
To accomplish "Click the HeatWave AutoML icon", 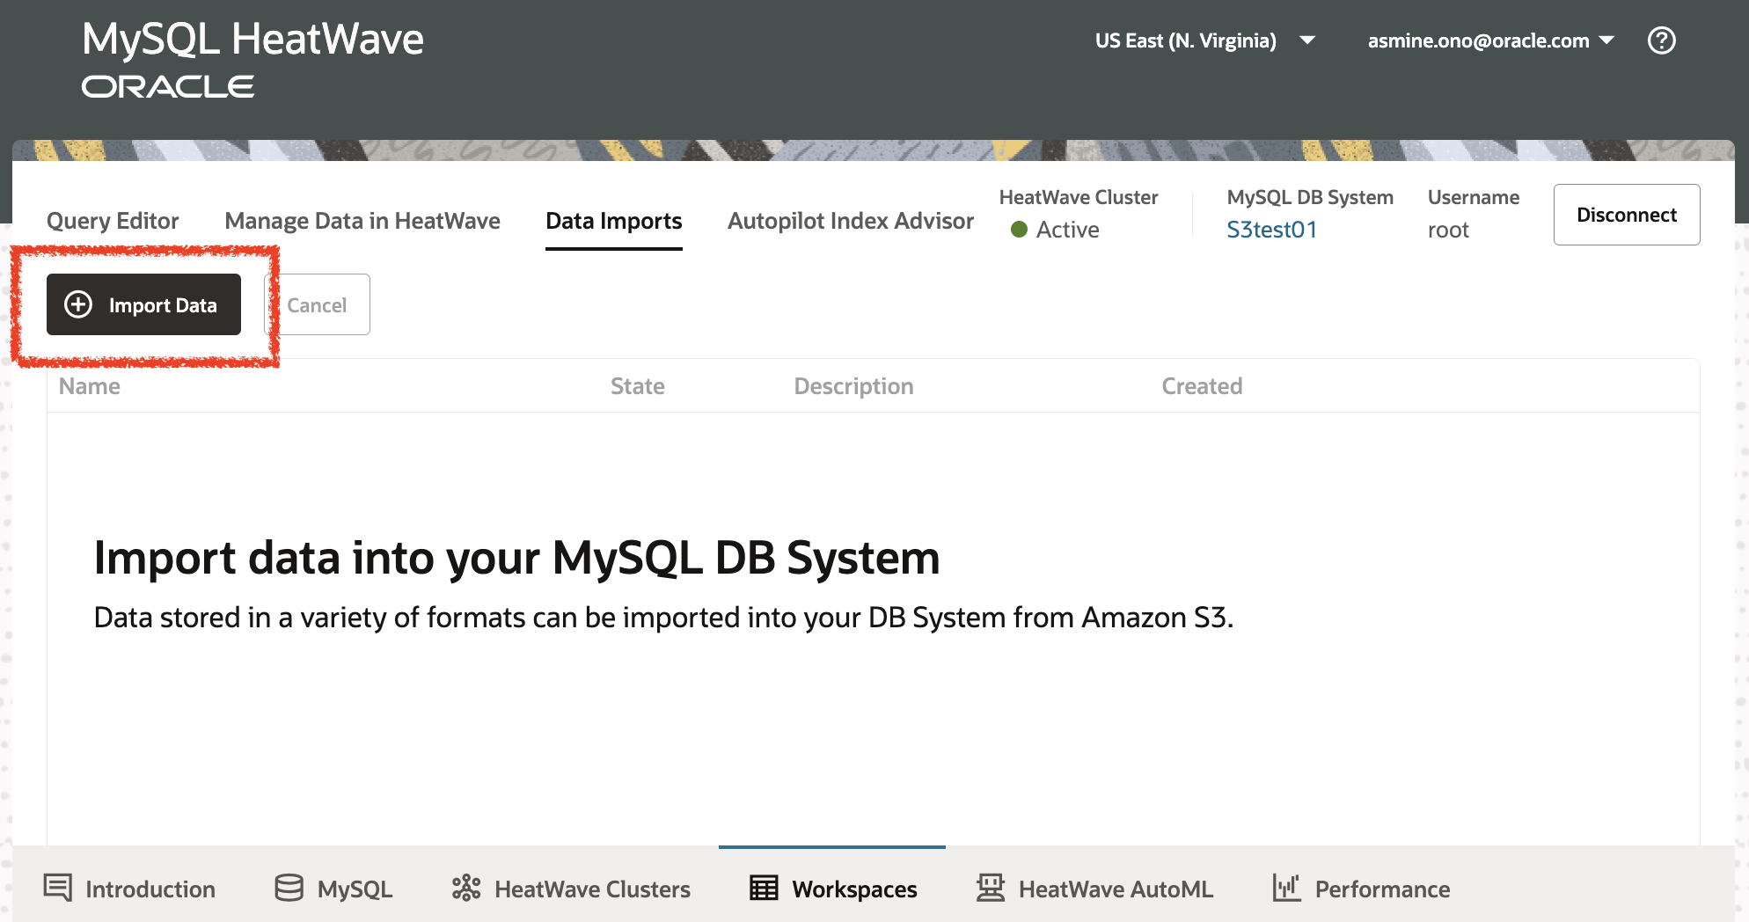I will tap(991, 888).
